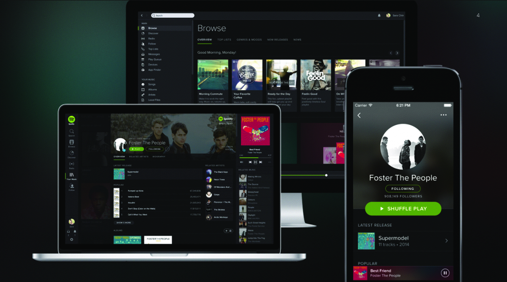Switch to the Top Lists tab
Image resolution: width=507 pixels, height=282 pixels.
coord(224,40)
